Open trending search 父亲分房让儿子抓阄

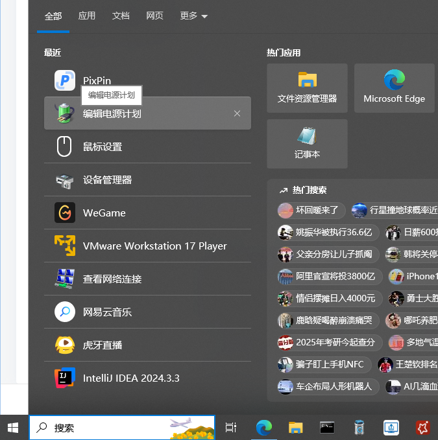tap(328, 254)
